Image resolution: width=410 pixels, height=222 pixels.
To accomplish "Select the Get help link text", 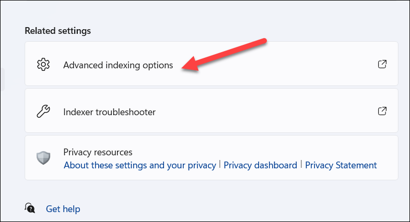I will point(63,209).
